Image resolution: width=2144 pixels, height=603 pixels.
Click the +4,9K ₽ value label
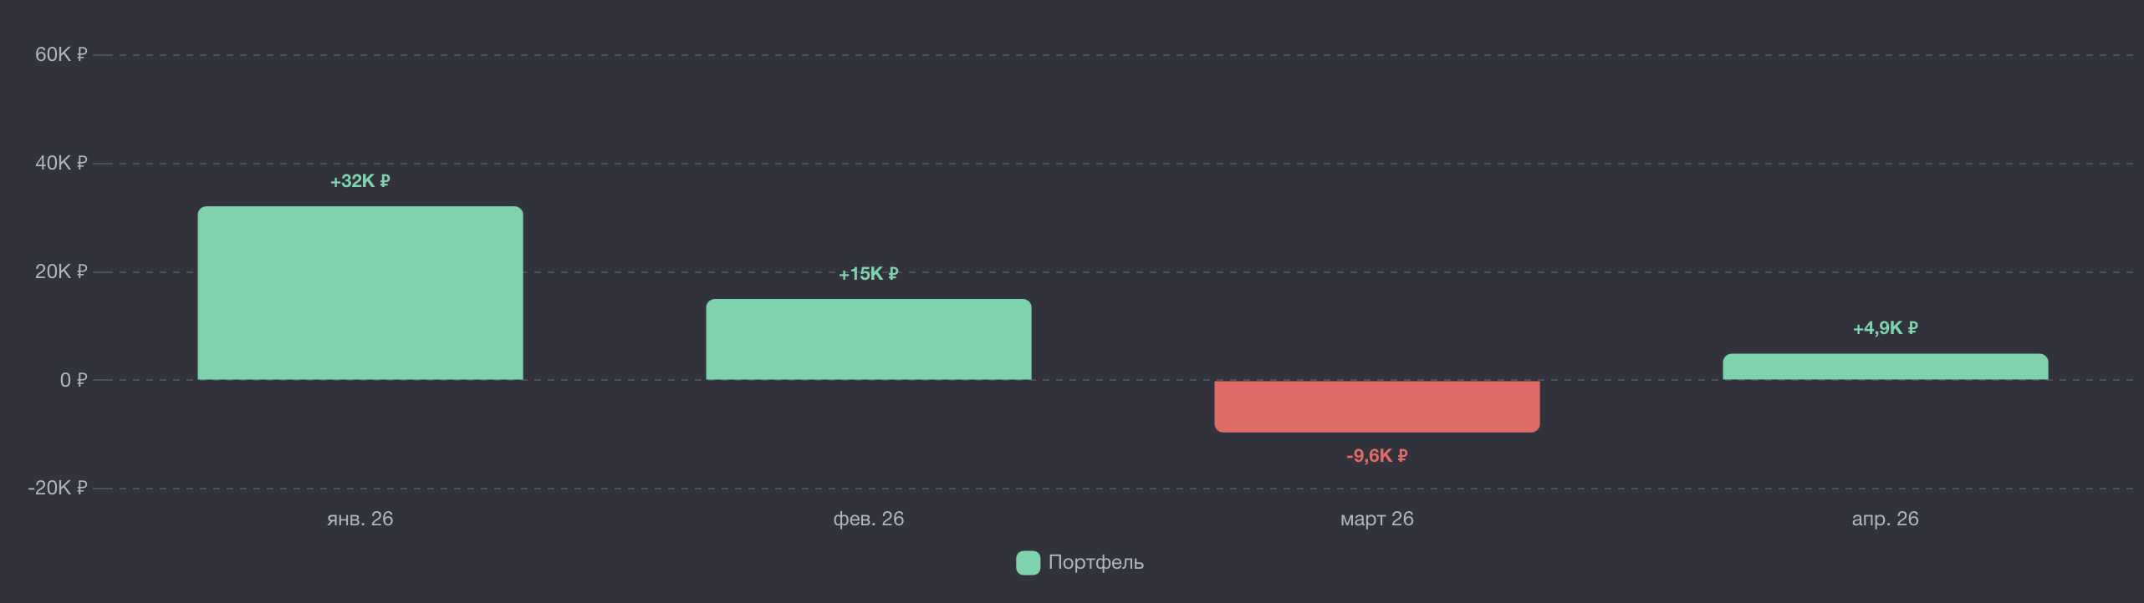pos(1885,328)
